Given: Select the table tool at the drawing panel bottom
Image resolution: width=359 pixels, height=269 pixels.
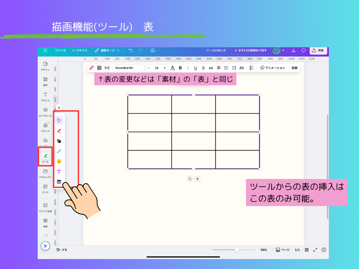Looking at the screenshot, I should tap(59, 181).
